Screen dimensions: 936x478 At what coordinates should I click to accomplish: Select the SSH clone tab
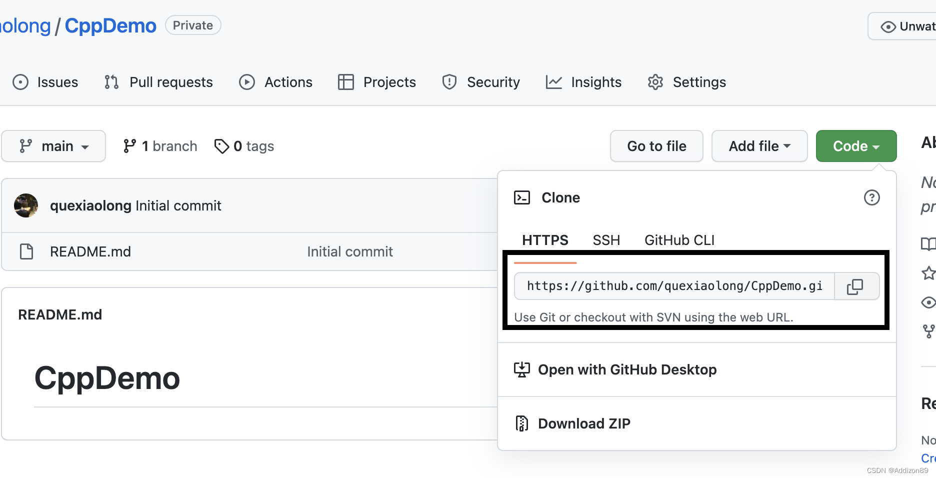tap(606, 240)
